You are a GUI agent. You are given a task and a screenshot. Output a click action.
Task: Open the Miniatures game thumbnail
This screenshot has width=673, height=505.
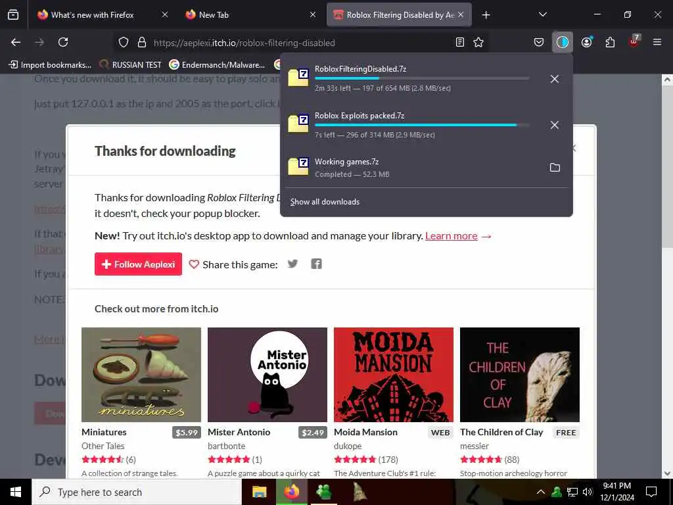[141, 375]
